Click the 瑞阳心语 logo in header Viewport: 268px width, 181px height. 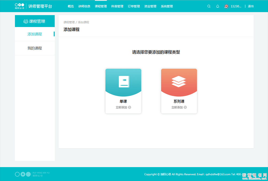(20, 6)
